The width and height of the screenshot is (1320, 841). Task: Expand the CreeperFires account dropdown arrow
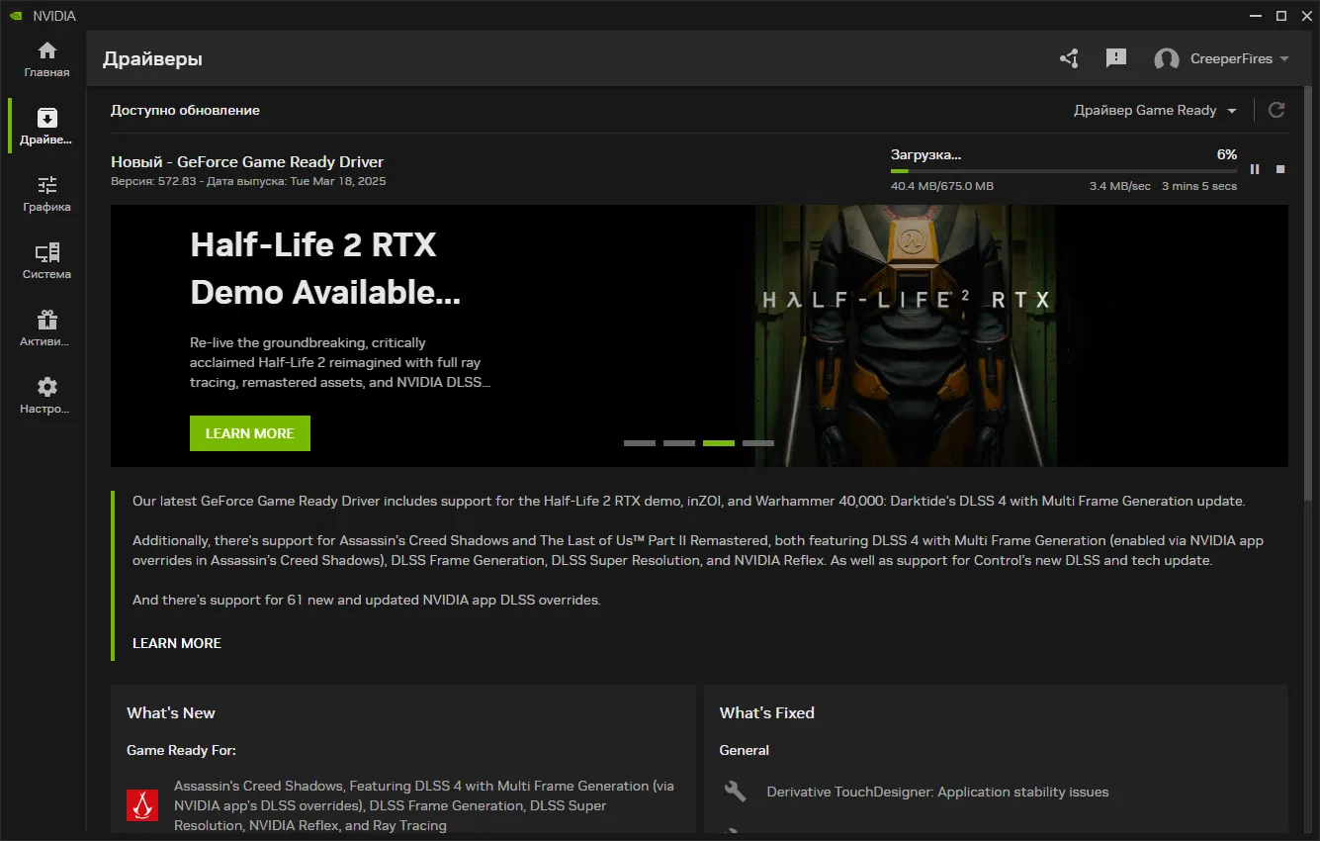[x=1284, y=59]
